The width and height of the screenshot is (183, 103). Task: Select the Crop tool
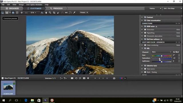click(x=54, y=13)
